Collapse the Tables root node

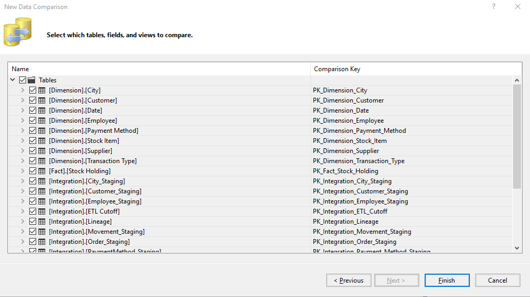[x=13, y=80]
